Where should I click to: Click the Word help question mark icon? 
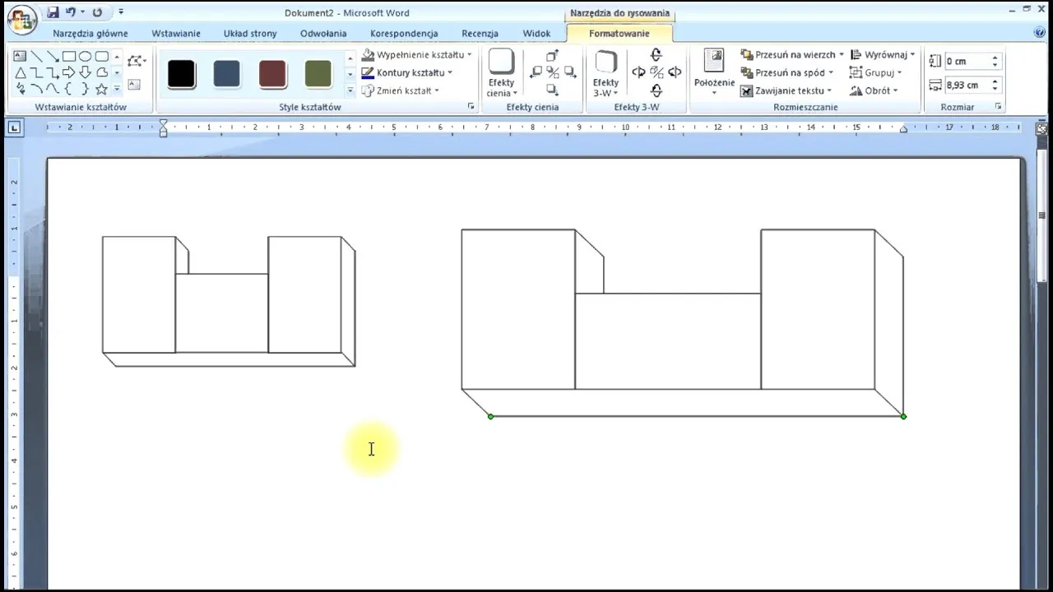(1039, 33)
